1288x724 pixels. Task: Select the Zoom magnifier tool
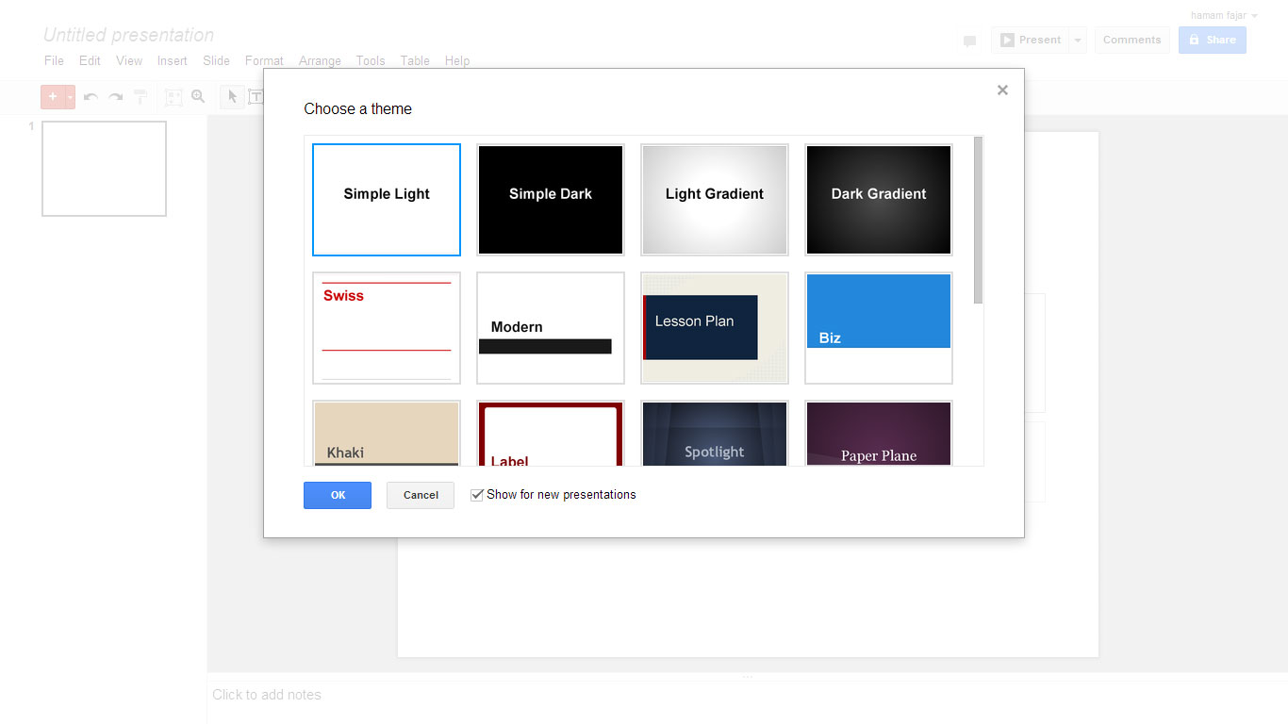[198, 96]
